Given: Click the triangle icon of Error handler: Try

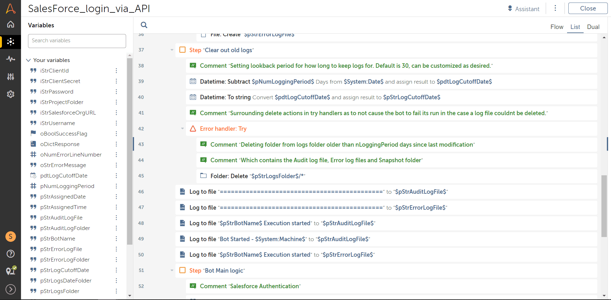Looking at the screenshot, I should (193, 129).
